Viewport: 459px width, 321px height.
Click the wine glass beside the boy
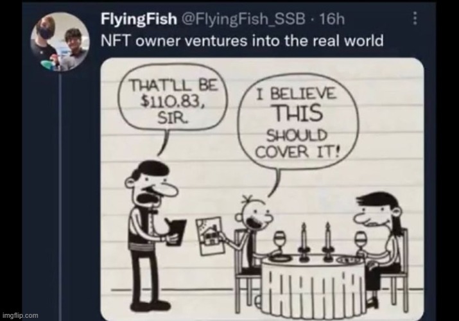tap(280, 241)
